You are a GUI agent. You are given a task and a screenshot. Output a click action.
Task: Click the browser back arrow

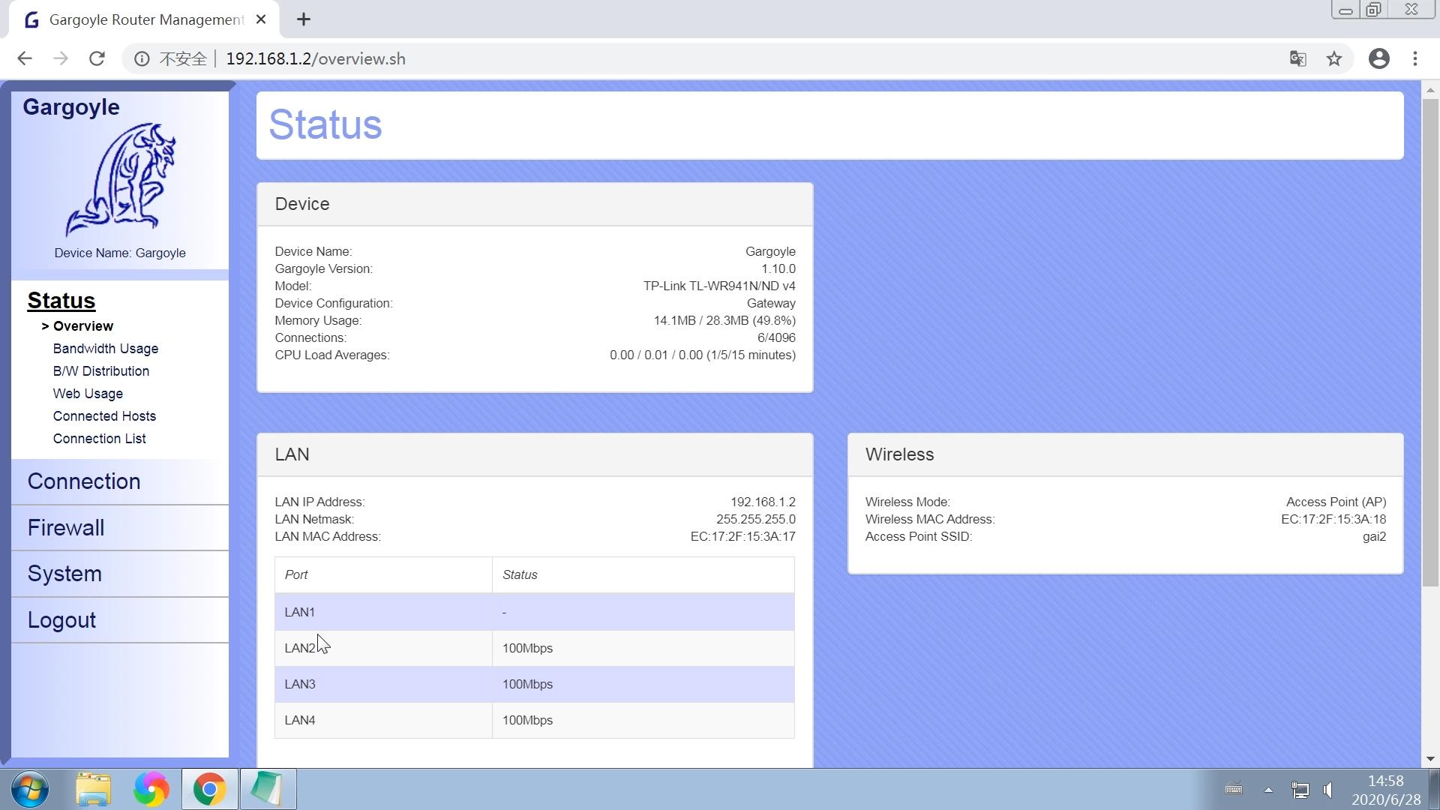[25, 58]
